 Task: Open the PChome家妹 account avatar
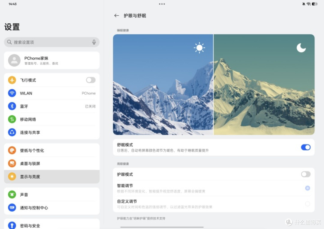pos(14,60)
